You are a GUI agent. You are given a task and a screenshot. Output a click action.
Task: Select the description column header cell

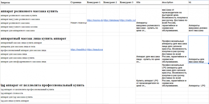(175, 3)
